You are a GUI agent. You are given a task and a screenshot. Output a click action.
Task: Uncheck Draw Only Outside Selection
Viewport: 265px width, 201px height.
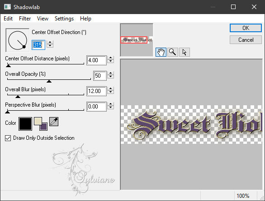8,138
